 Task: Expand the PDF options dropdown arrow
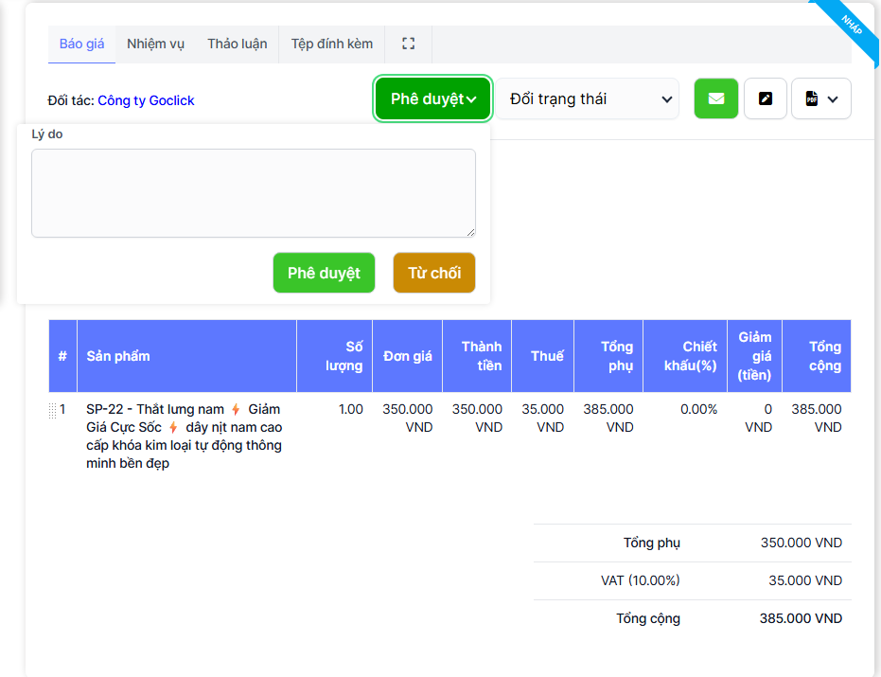[833, 98]
